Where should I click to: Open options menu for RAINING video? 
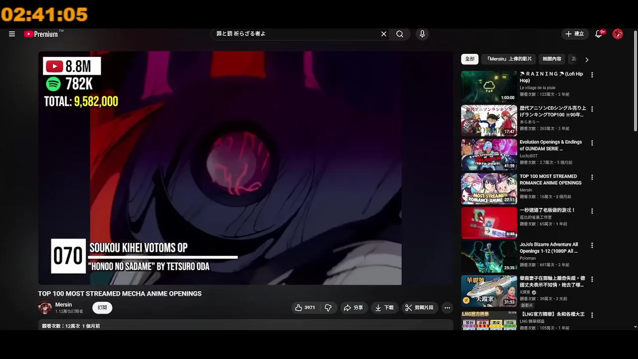click(592, 75)
